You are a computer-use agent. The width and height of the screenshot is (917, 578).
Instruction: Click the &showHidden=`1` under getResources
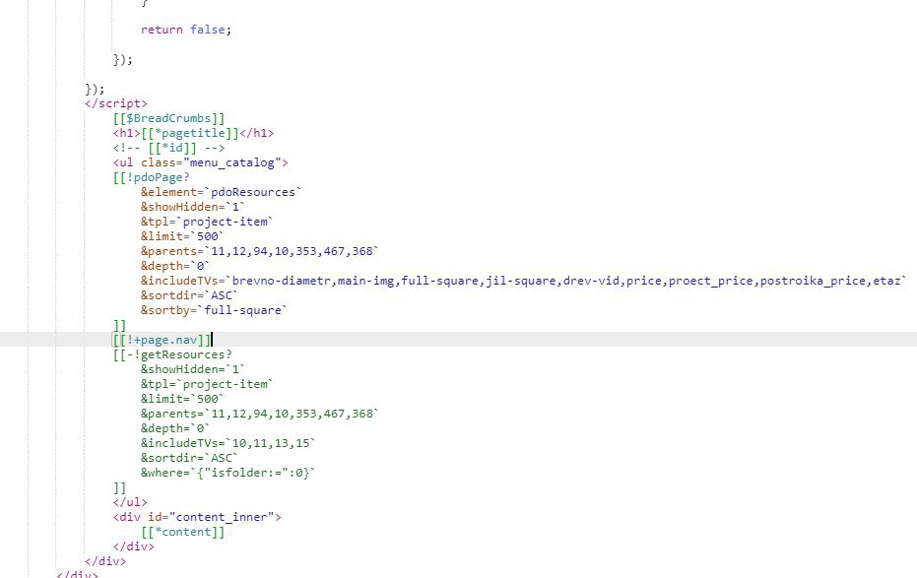pyautogui.click(x=193, y=369)
